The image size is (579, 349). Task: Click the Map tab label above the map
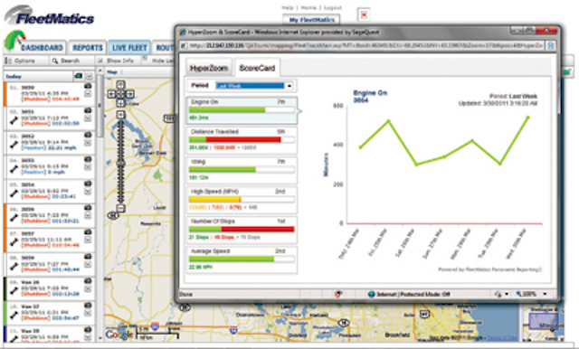pos(111,72)
